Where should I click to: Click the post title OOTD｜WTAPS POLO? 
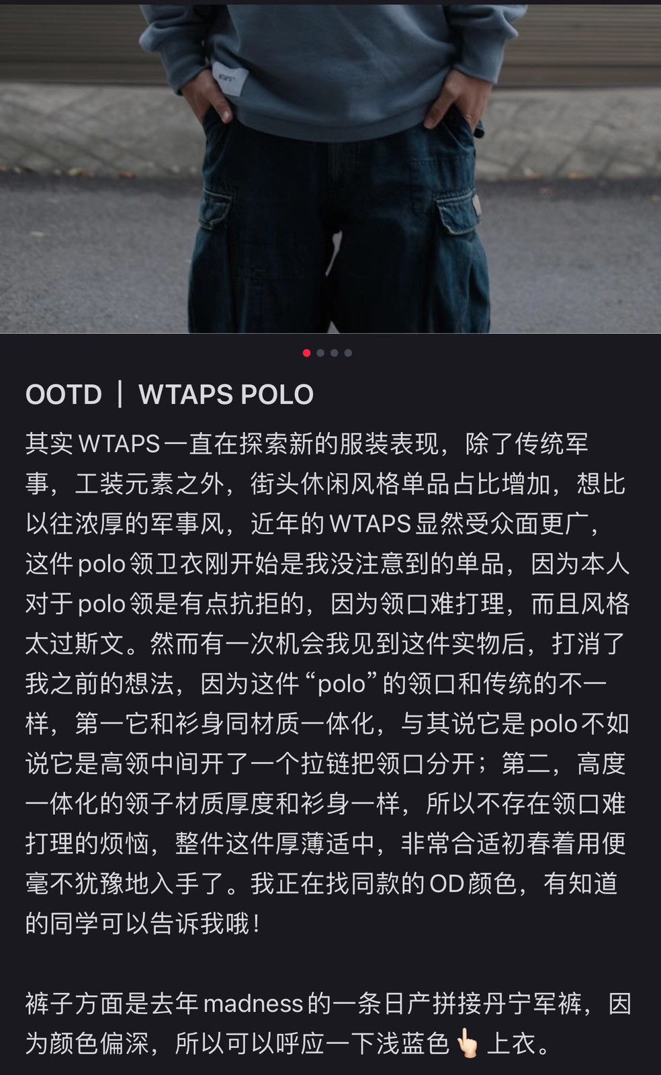(x=169, y=394)
